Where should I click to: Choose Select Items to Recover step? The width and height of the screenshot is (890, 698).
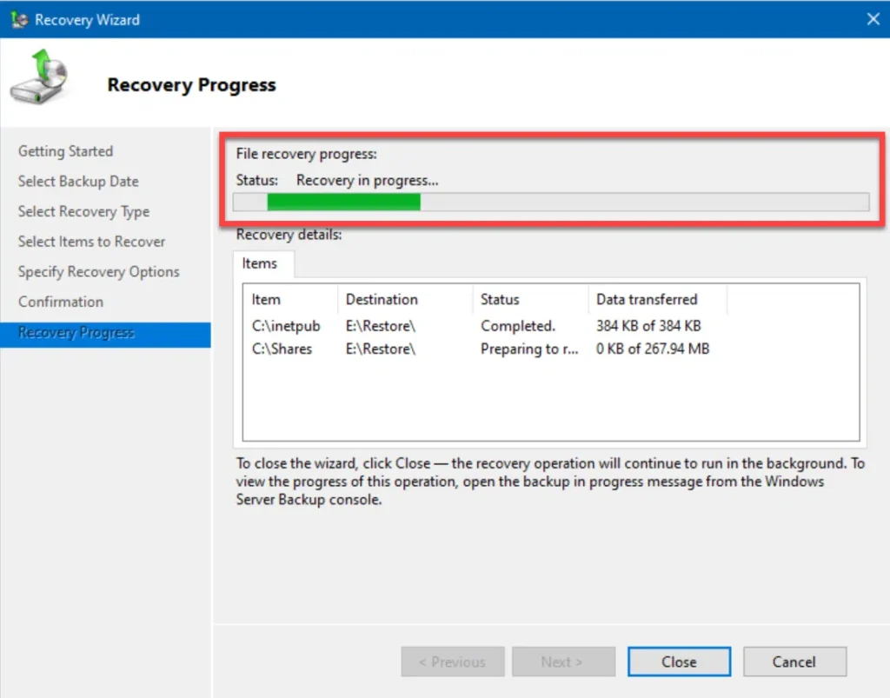click(91, 242)
